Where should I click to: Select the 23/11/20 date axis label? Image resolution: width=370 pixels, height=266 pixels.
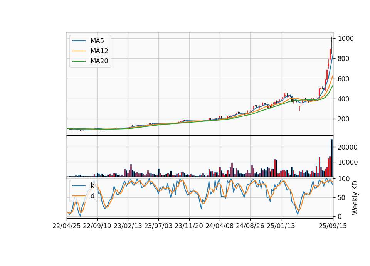point(189,226)
